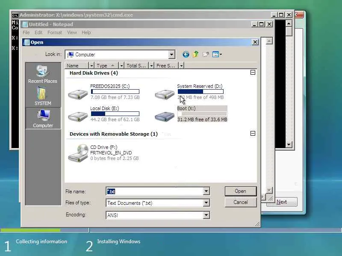
Task: Open Recent Places in the sidebar
Action: click(x=42, y=74)
